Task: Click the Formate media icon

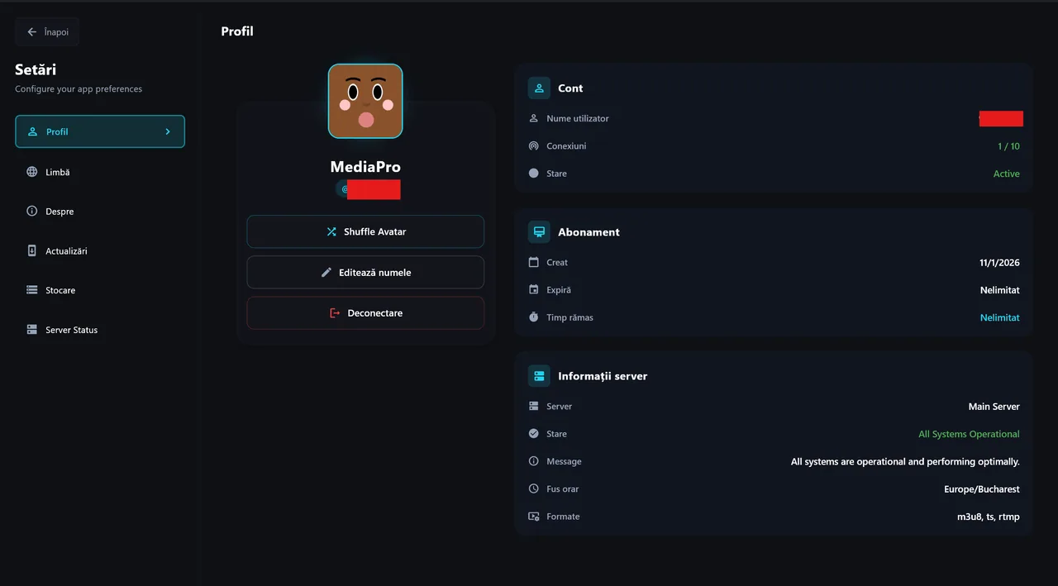Action: point(533,517)
